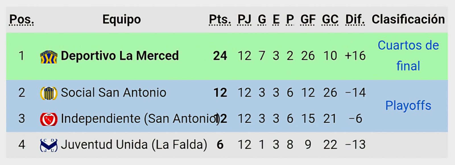Viewport: 455px width, 165px height.
Task: Select the Social San Antonio team name
Action: pos(113,93)
